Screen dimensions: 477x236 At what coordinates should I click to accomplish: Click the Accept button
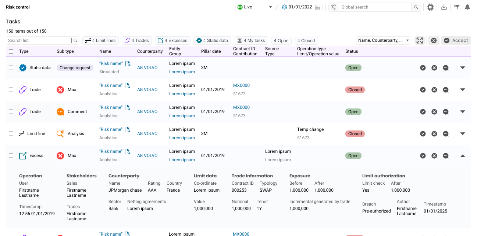tap(456, 41)
